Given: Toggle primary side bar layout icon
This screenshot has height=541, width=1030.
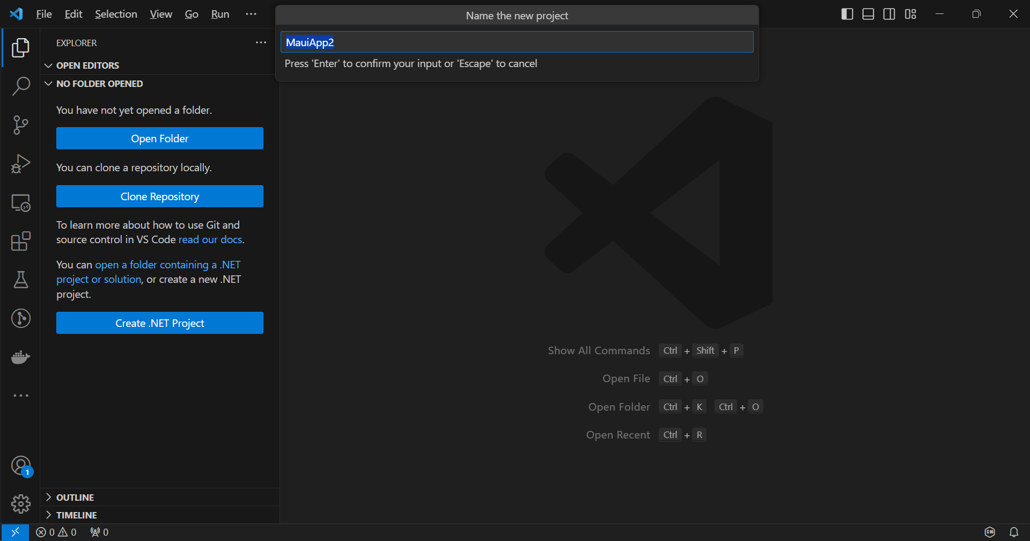Looking at the screenshot, I should click(847, 14).
